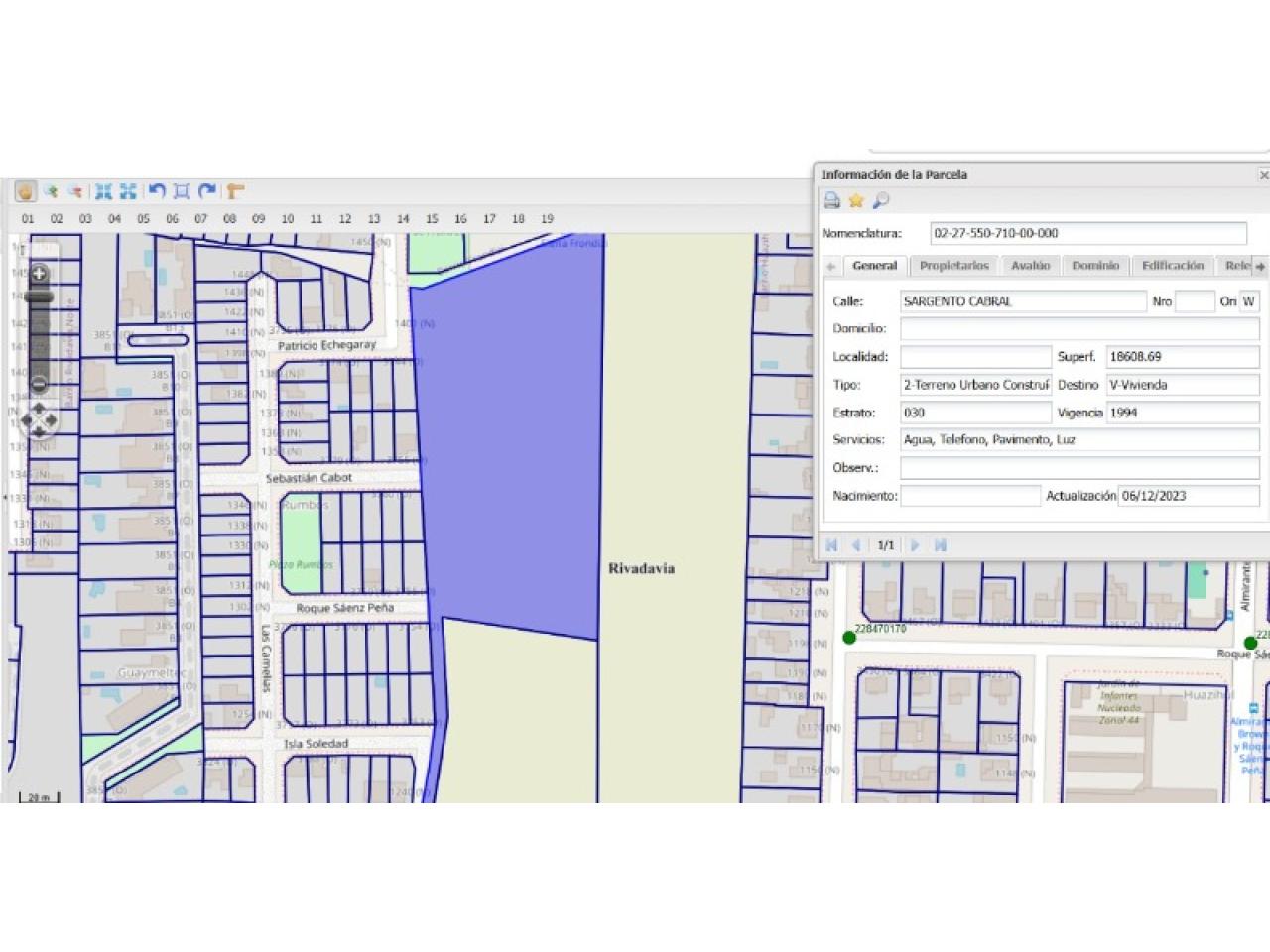
Task: Click the Nomenclatura input field
Action: pyautogui.click(x=1087, y=234)
